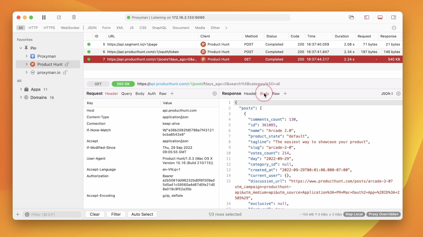Screen dimensions: 423x237
Task: Click the more options icon in the filter bar
Action: (394, 28)
